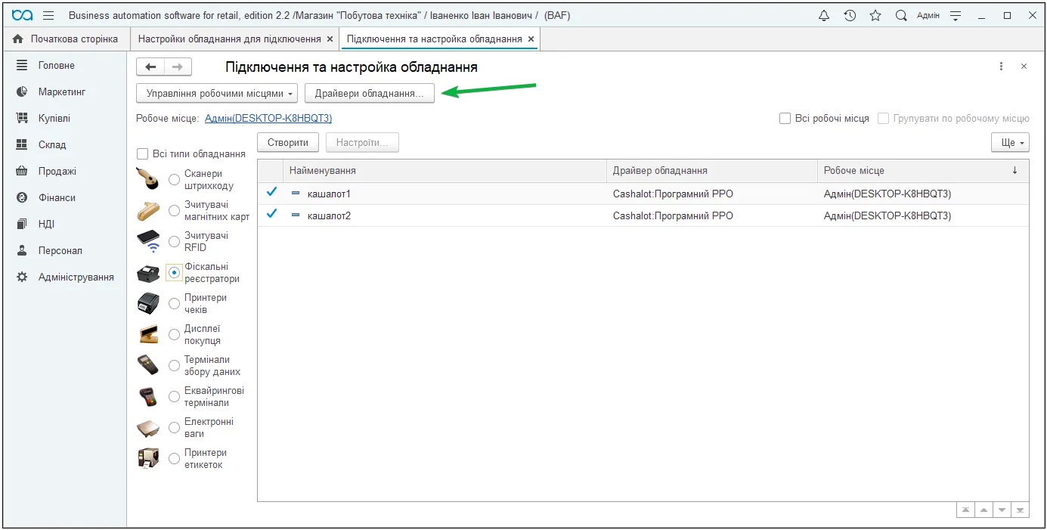Click the barcode scanner device icon
Image resolution: width=1047 pixels, height=530 pixels.
pos(149,179)
